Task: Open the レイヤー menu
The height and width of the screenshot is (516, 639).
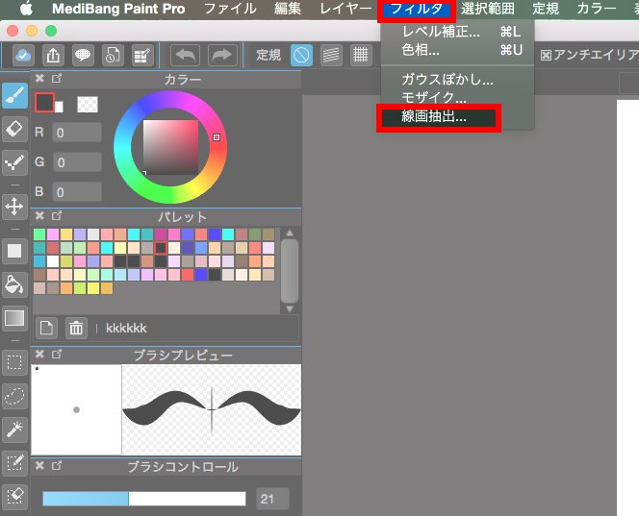Action: 345,9
